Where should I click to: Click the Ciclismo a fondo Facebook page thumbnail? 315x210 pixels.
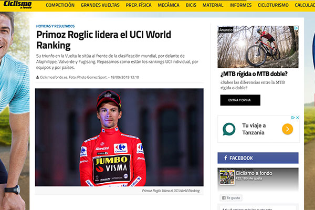coord(227,177)
